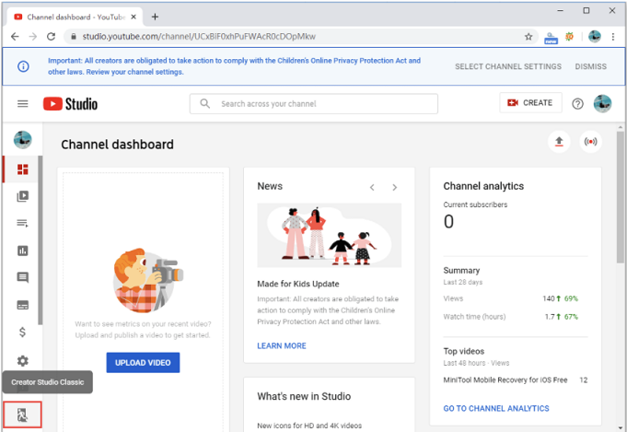Screen dimensions: 627x432
Task: Click the Made for Kids news image
Action: tap(329, 235)
